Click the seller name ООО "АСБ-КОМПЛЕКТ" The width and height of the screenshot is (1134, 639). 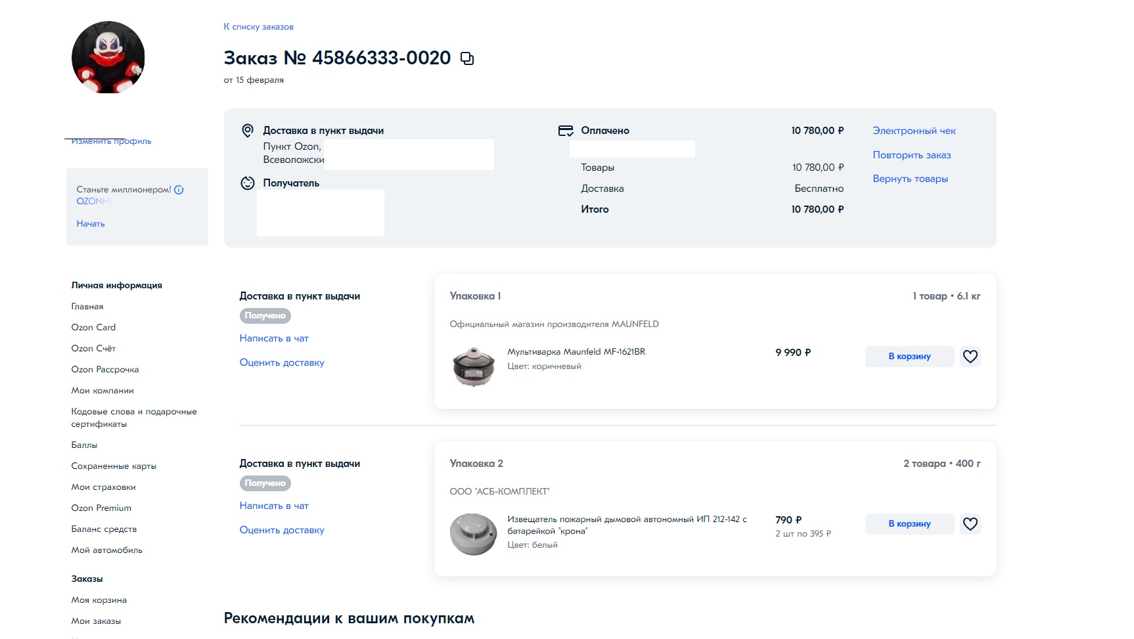tap(499, 492)
